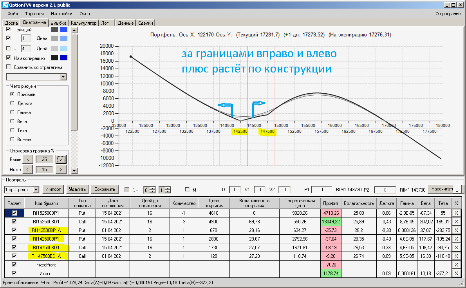Image resolution: width=466 pixels, height=288 pixels.
Task: Delete the RI147500BD1 row with X
Action: point(456,248)
